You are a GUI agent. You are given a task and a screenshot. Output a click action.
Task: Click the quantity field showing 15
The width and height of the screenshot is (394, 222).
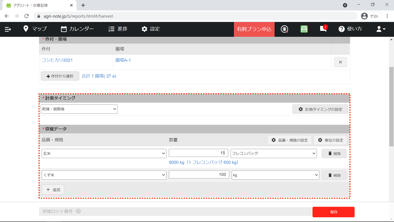point(199,153)
